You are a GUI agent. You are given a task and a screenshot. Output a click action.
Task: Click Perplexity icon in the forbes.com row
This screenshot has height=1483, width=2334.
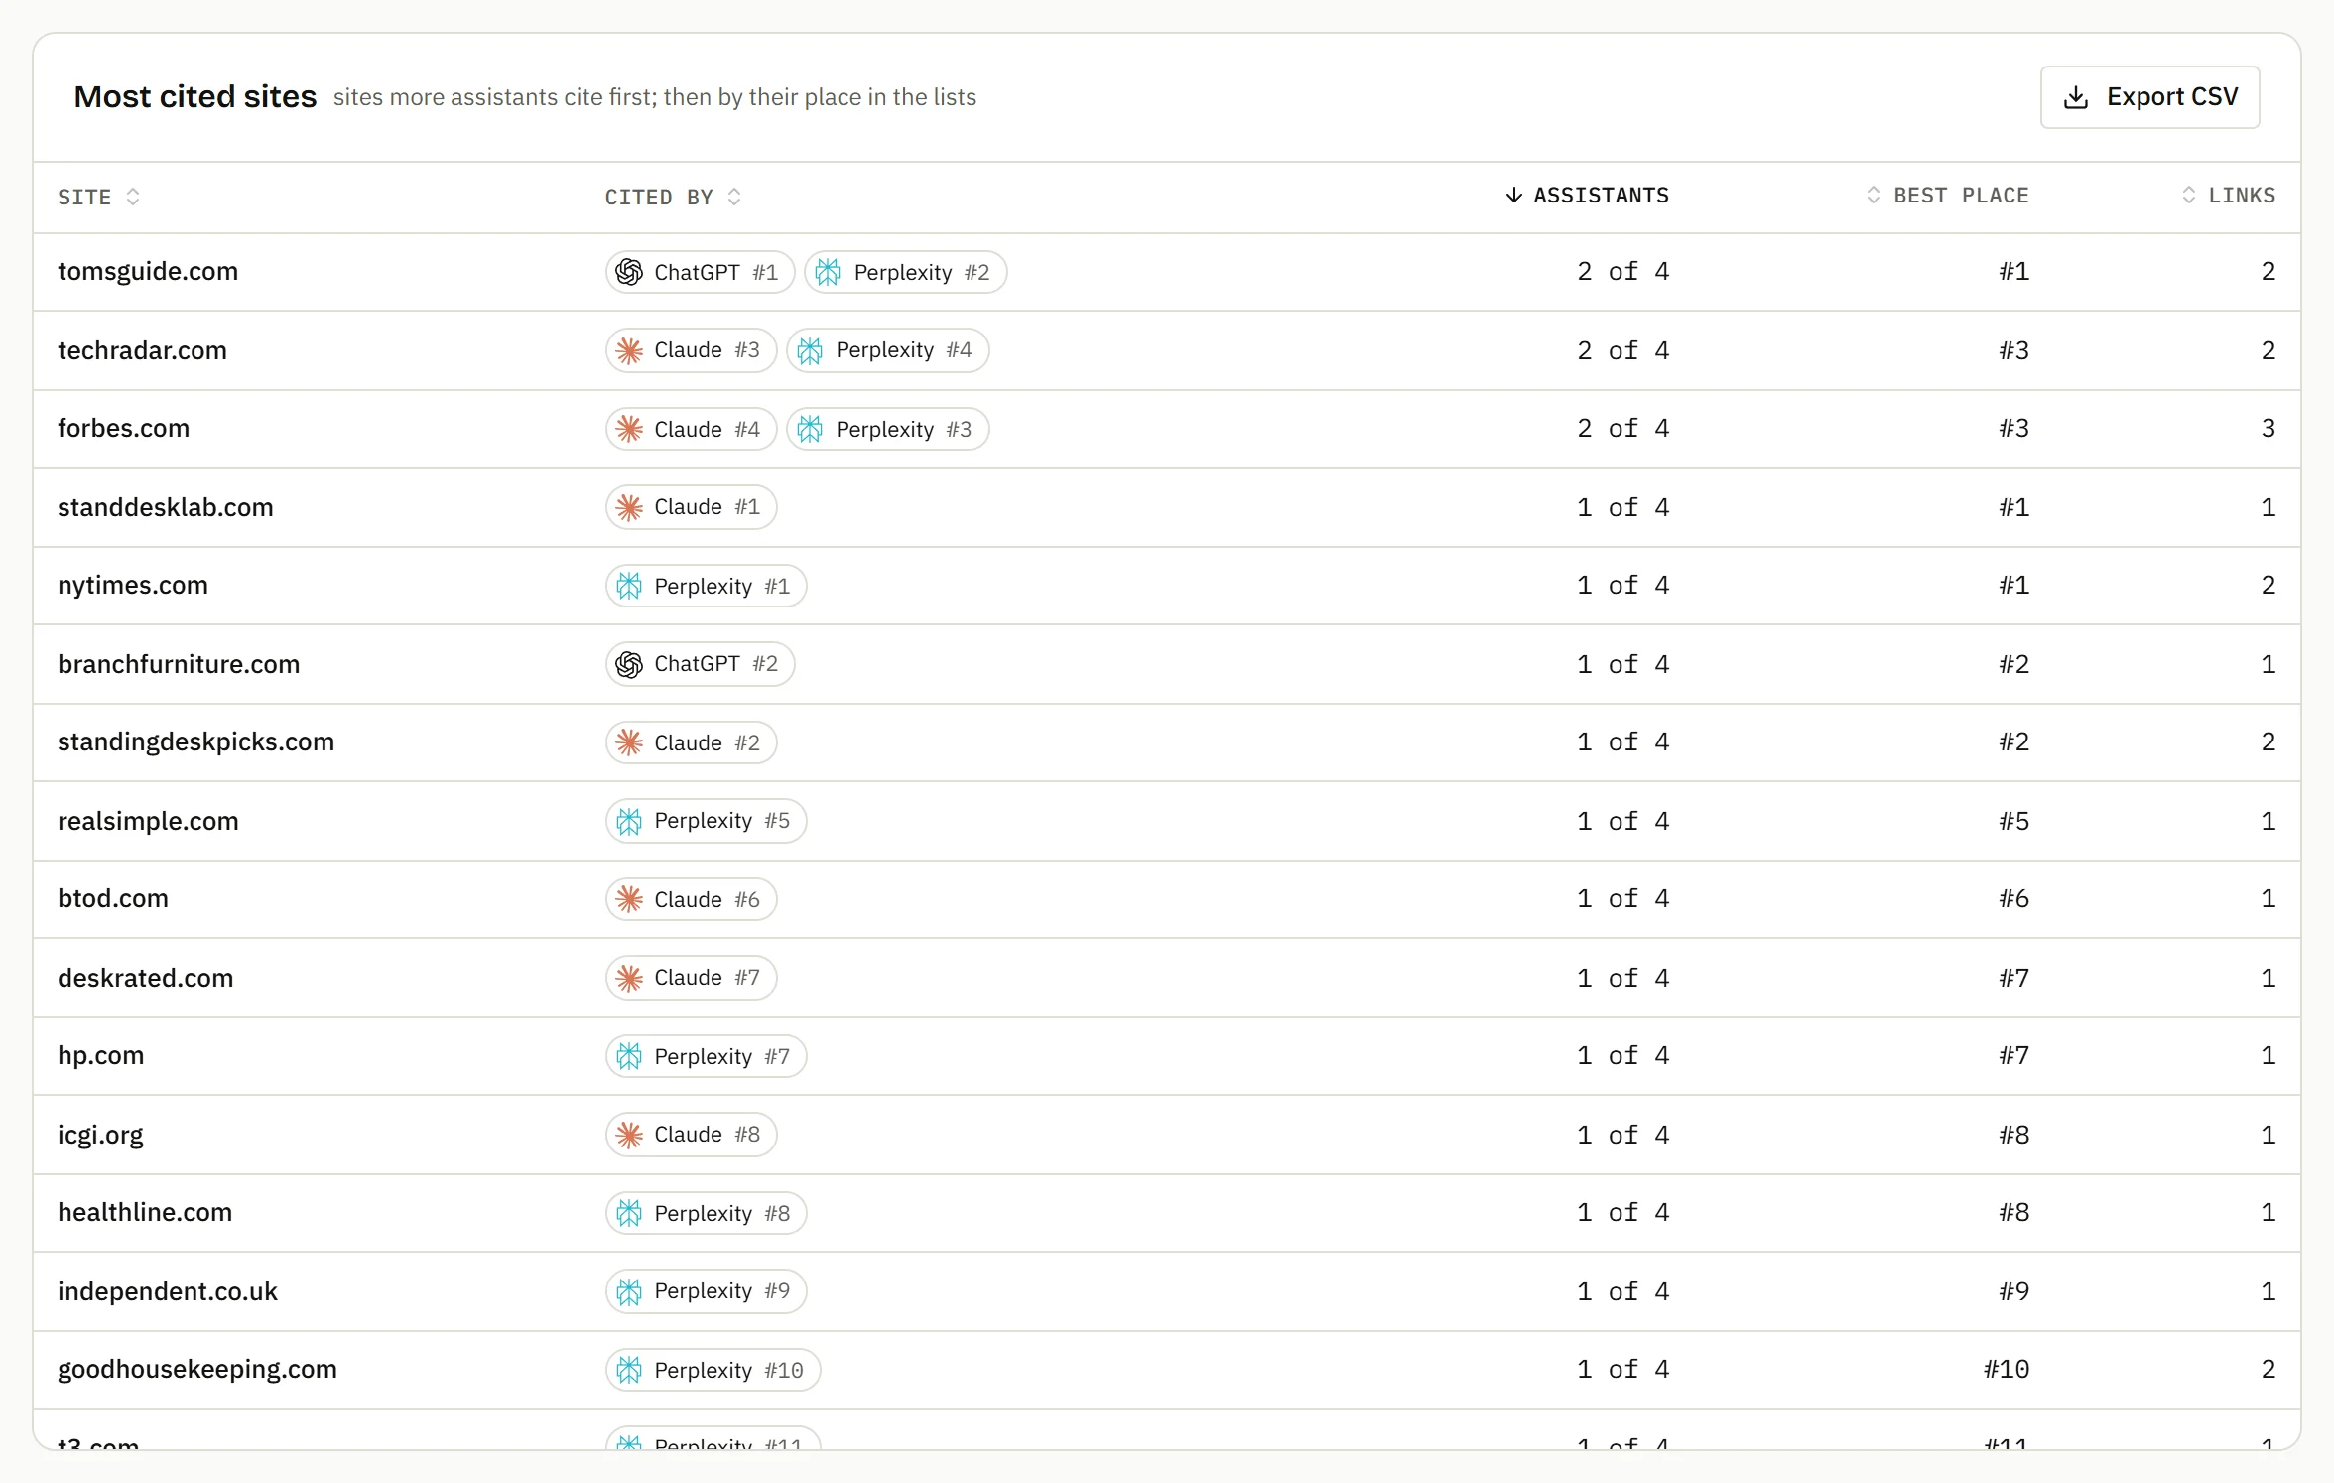coord(810,429)
